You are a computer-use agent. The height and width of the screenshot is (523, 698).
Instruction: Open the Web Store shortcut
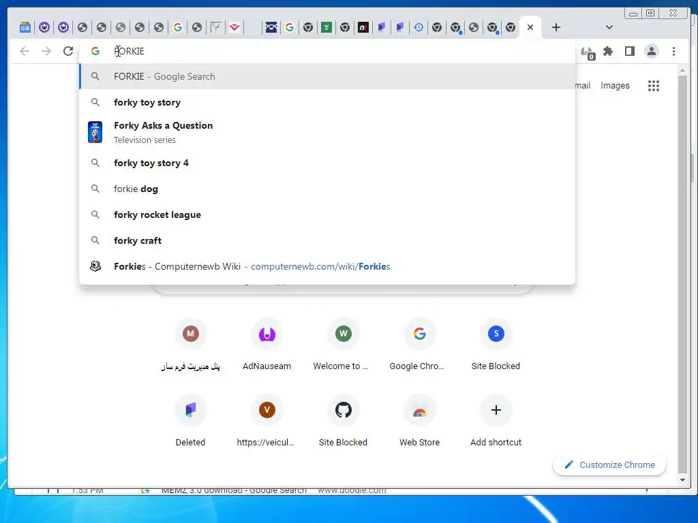(419, 421)
